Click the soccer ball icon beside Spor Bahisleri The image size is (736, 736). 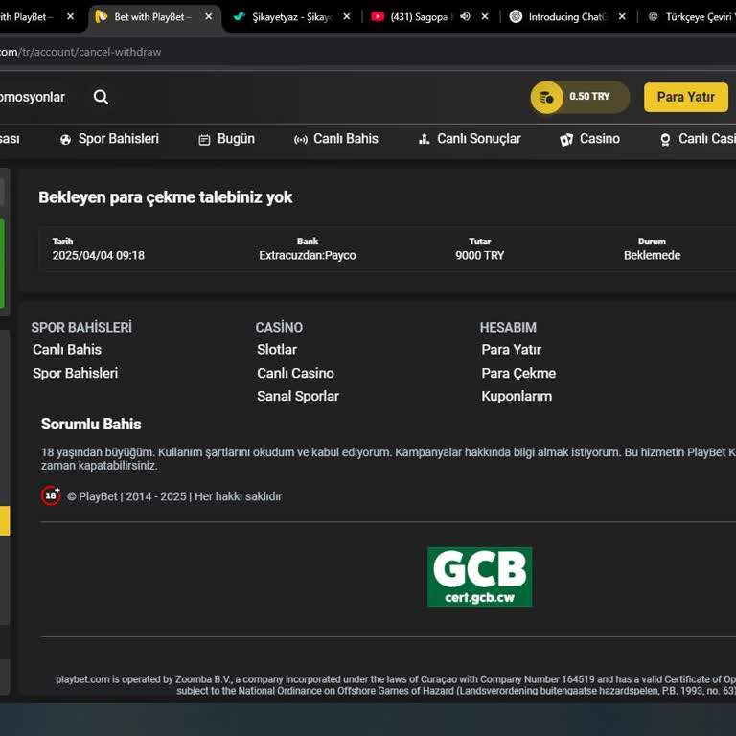pos(66,139)
